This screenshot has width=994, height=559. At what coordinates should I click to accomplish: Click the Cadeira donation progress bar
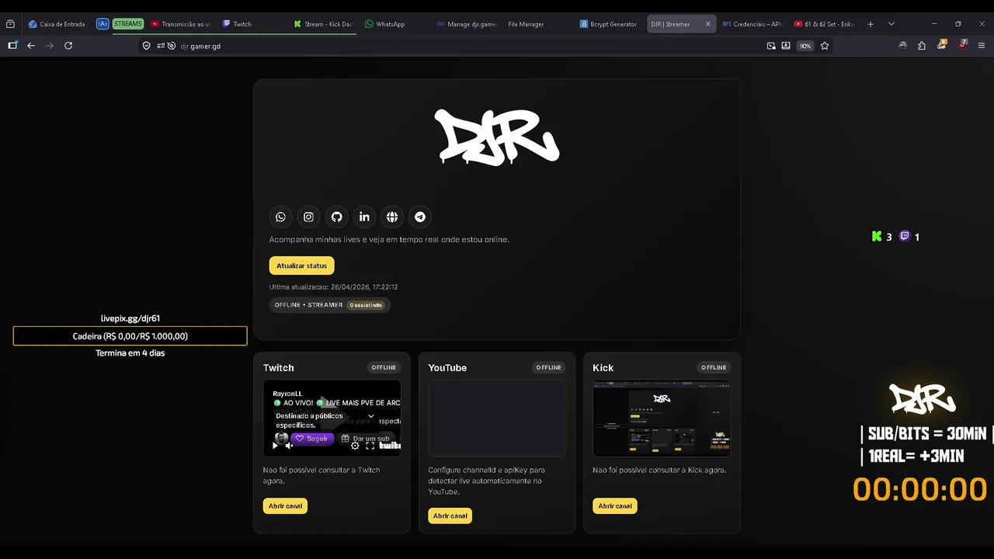(130, 336)
